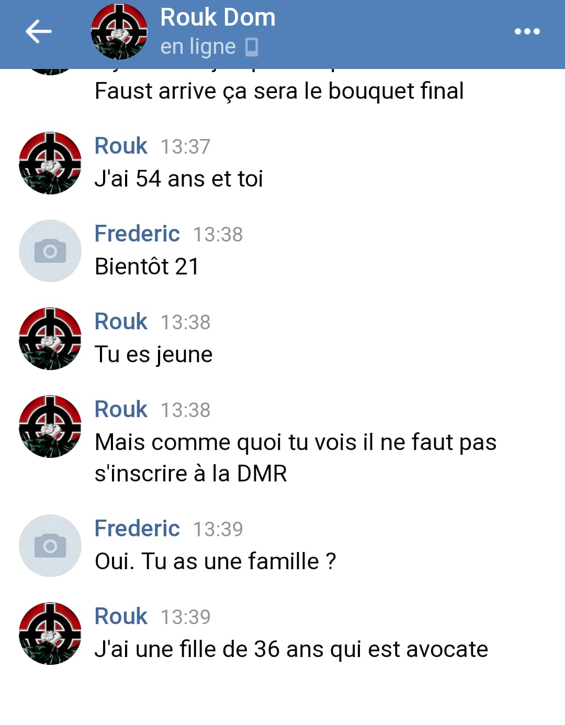Open sender name Rouk at 13:37

(121, 146)
